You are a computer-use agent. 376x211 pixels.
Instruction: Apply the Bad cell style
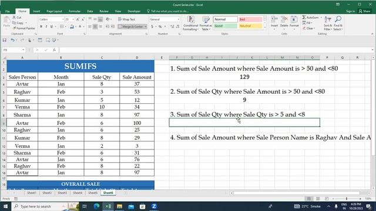point(250,19)
